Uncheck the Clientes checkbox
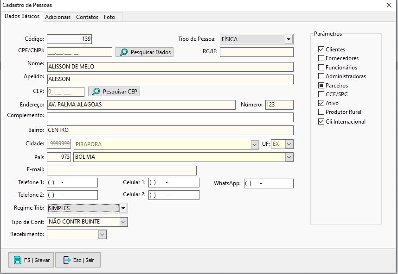Image resolution: width=398 pixels, height=274 pixels. coord(321,50)
